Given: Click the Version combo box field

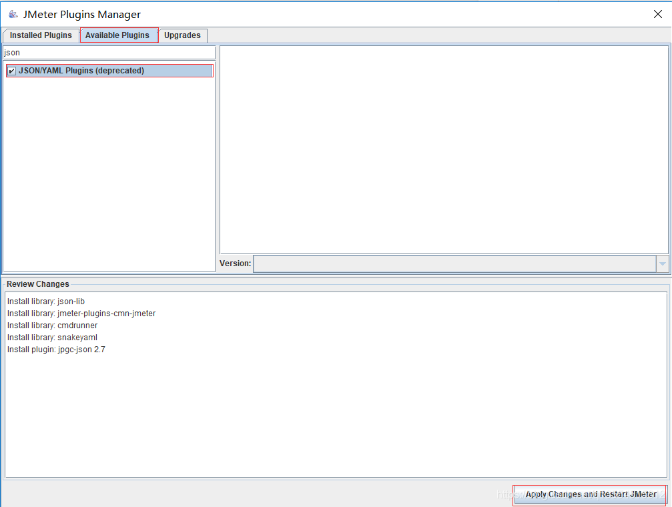Looking at the screenshot, I should [x=454, y=264].
